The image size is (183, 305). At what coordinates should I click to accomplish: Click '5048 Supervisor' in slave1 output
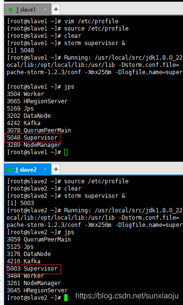(32, 138)
